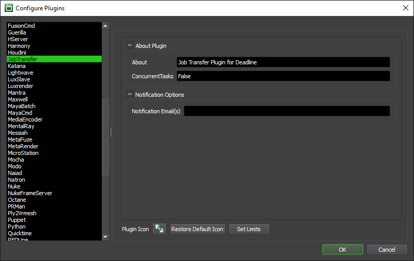
Task: Click the Notification Email(s) input field
Action: (286, 111)
